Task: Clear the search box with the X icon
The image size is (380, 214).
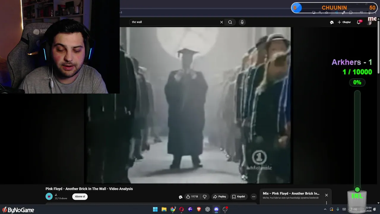Action: pyautogui.click(x=221, y=22)
